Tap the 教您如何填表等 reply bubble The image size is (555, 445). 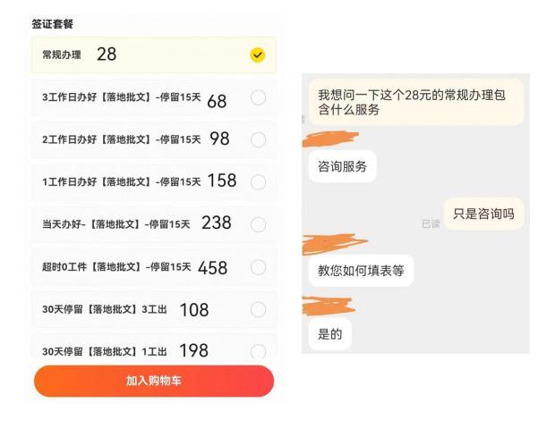pos(361,271)
